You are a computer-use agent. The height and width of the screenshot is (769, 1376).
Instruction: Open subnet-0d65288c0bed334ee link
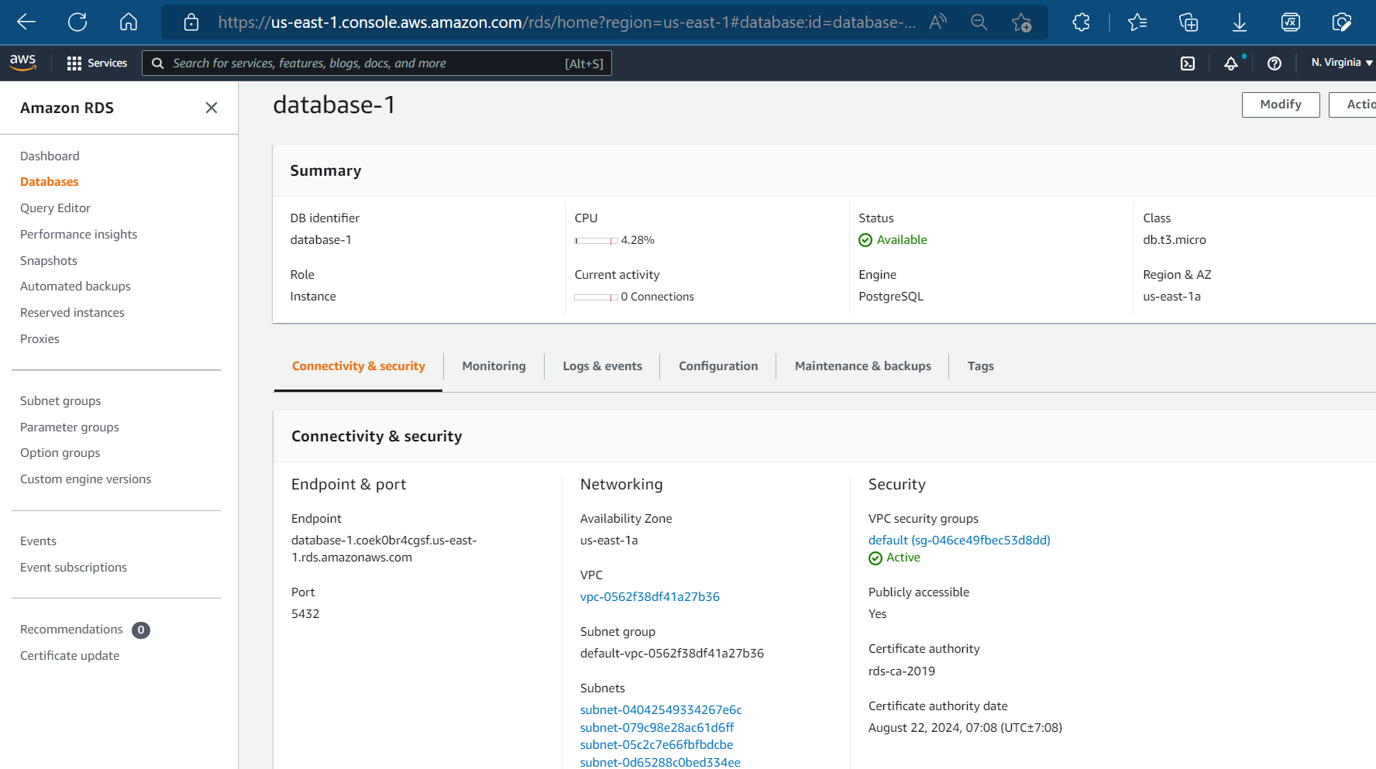click(x=660, y=763)
